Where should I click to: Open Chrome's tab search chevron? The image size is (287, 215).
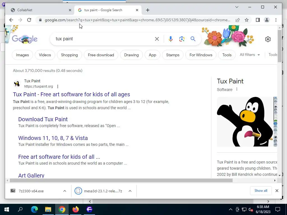(x=237, y=7)
